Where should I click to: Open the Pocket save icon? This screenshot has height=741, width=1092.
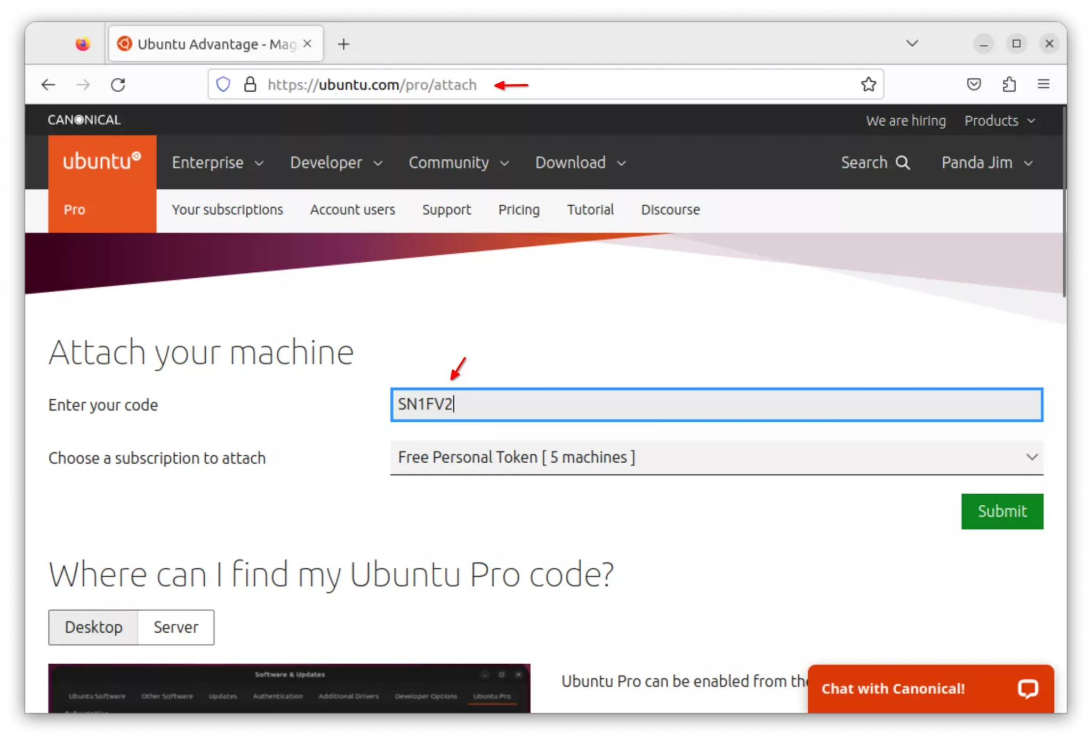tap(974, 84)
